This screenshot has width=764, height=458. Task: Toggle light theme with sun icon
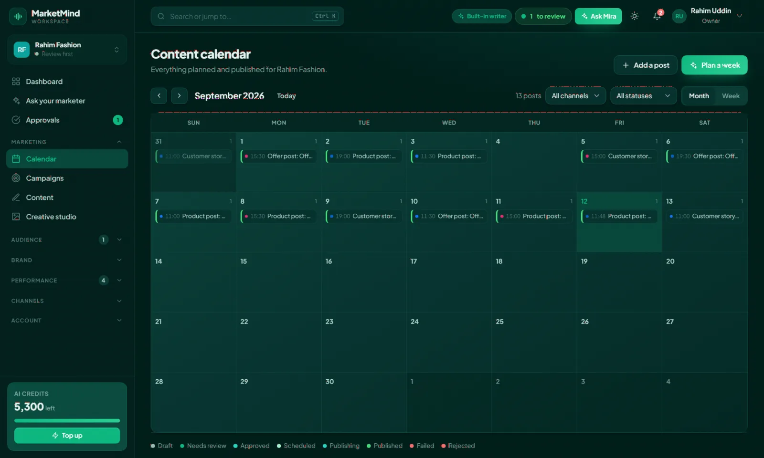(x=634, y=16)
